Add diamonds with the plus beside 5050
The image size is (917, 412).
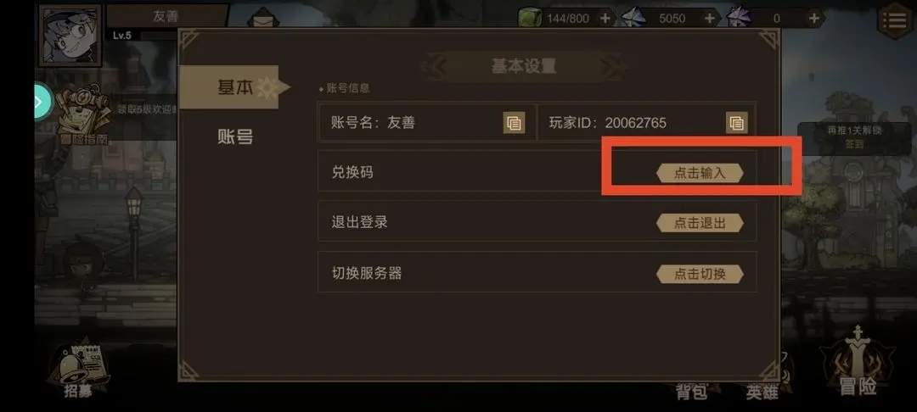(709, 18)
